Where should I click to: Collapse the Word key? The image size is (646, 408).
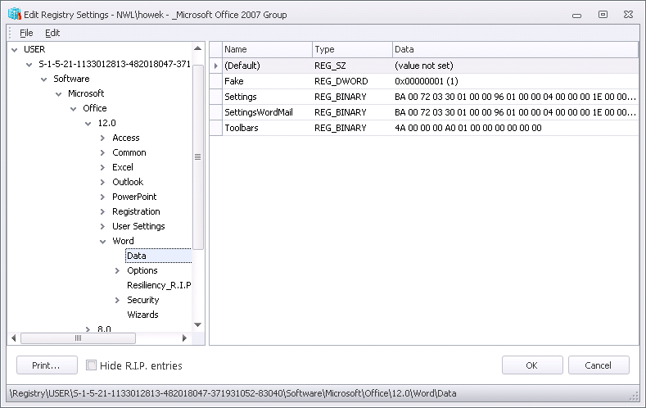point(102,242)
